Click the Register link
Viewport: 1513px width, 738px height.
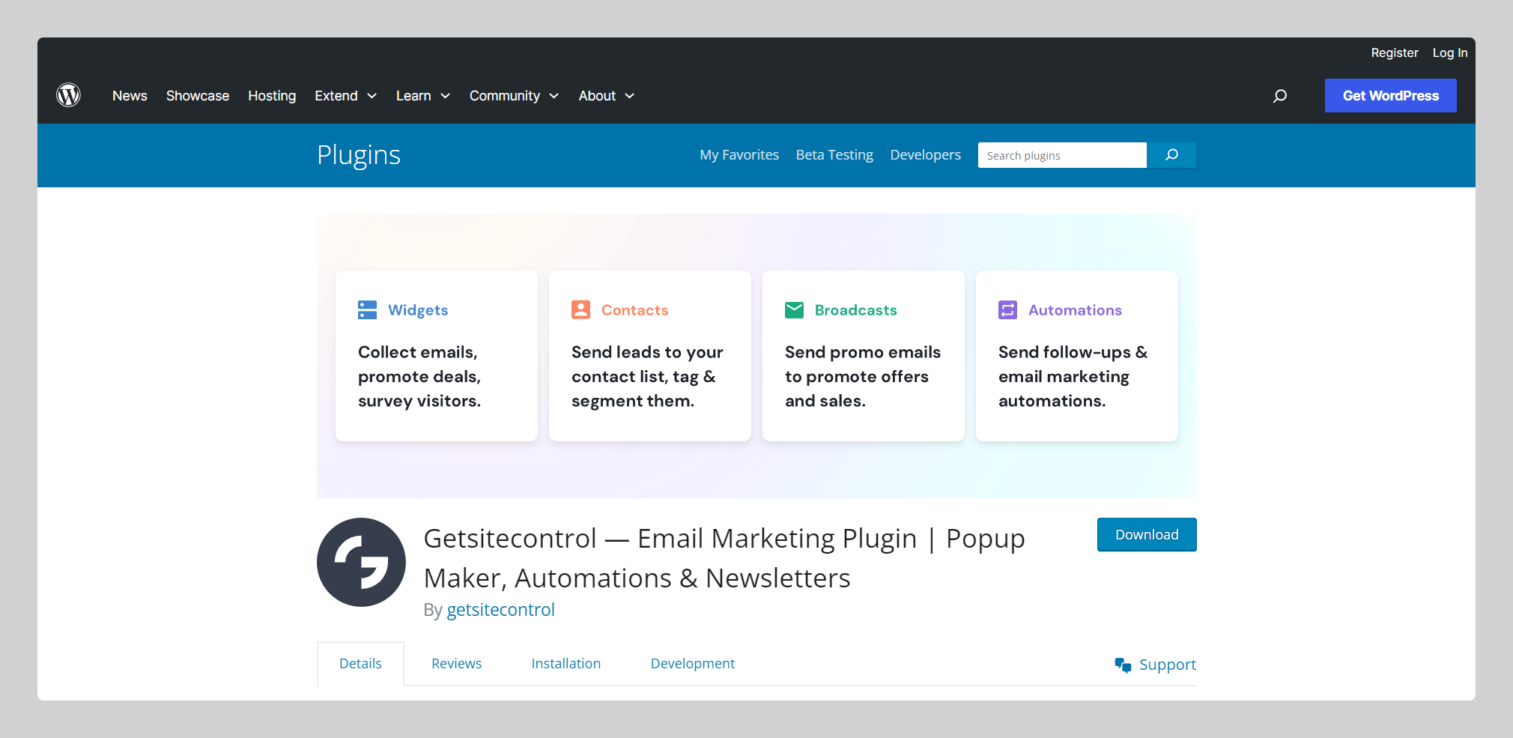1394,52
